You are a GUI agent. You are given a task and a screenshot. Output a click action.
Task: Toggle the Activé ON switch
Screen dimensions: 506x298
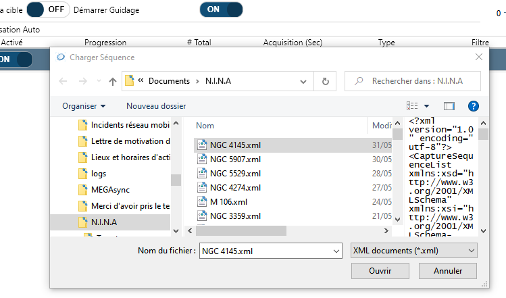(14, 59)
